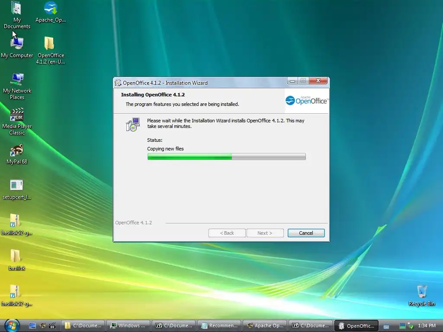Click the 1:34 PM clock
The image size is (443, 332).
coord(427,326)
